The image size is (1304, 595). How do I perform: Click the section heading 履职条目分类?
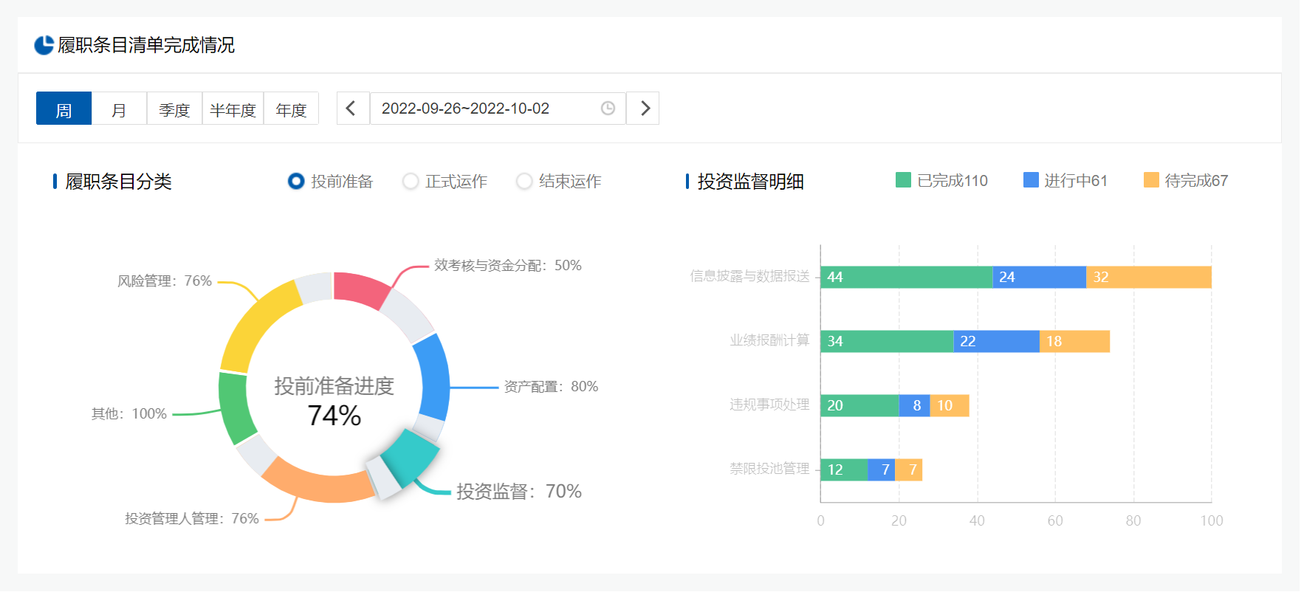(x=119, y=182)
